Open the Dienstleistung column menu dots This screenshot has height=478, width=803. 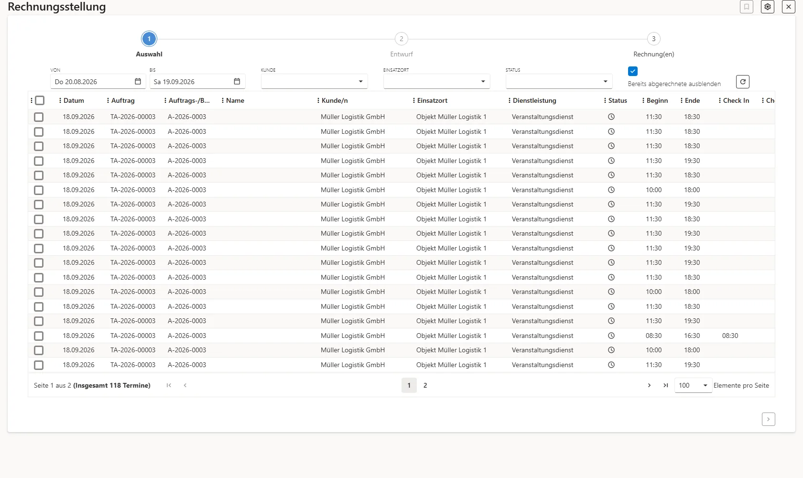(510, 100)
